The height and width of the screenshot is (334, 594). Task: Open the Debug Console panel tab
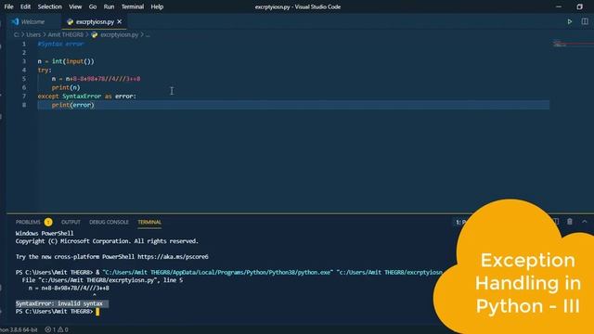(x=109, y=222)
